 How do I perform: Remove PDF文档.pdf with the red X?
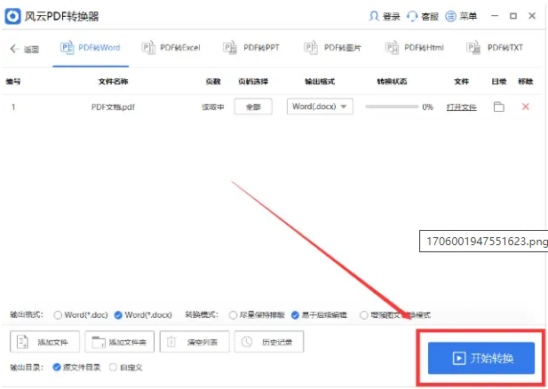click(525, 107)
